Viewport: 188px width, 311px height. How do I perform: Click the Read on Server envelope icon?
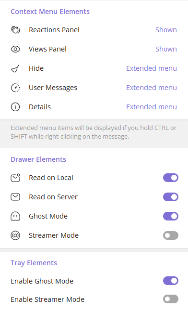[15, 197]
